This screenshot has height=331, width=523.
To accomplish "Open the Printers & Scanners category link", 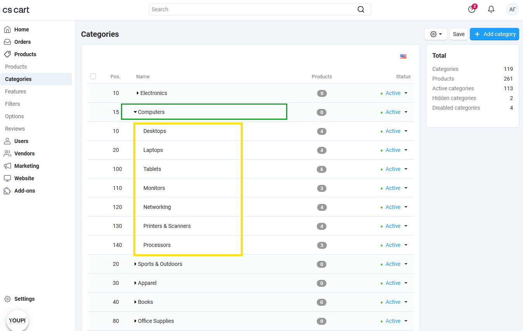I will click(x=167, y=226).
